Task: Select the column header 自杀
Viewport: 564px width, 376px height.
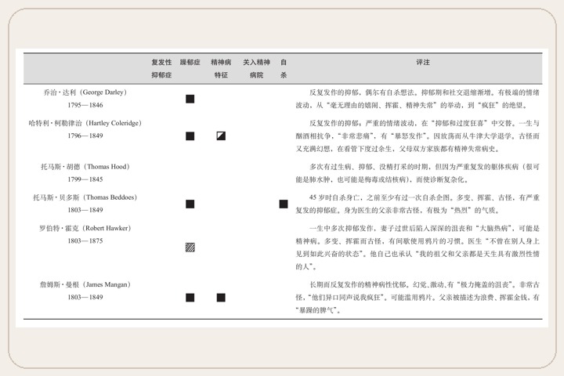Action: [x=284, y=69]
